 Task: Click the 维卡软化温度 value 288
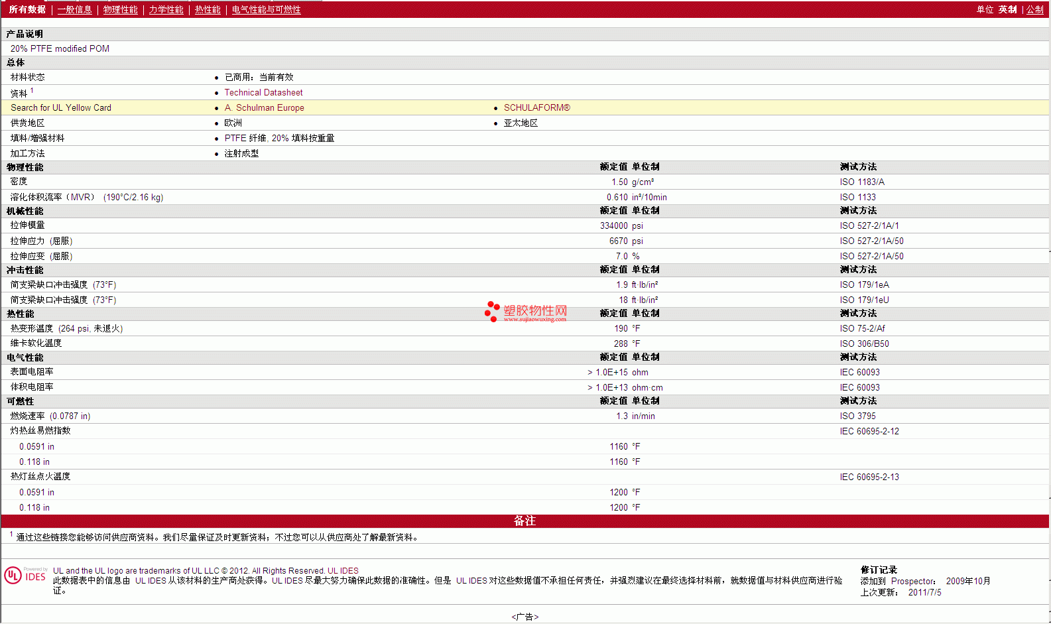(x=621, y=344)
